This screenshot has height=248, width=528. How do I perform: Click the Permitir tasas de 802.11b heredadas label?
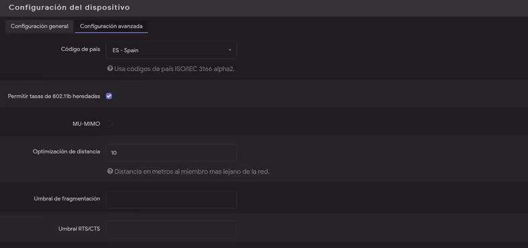(54, 96)
